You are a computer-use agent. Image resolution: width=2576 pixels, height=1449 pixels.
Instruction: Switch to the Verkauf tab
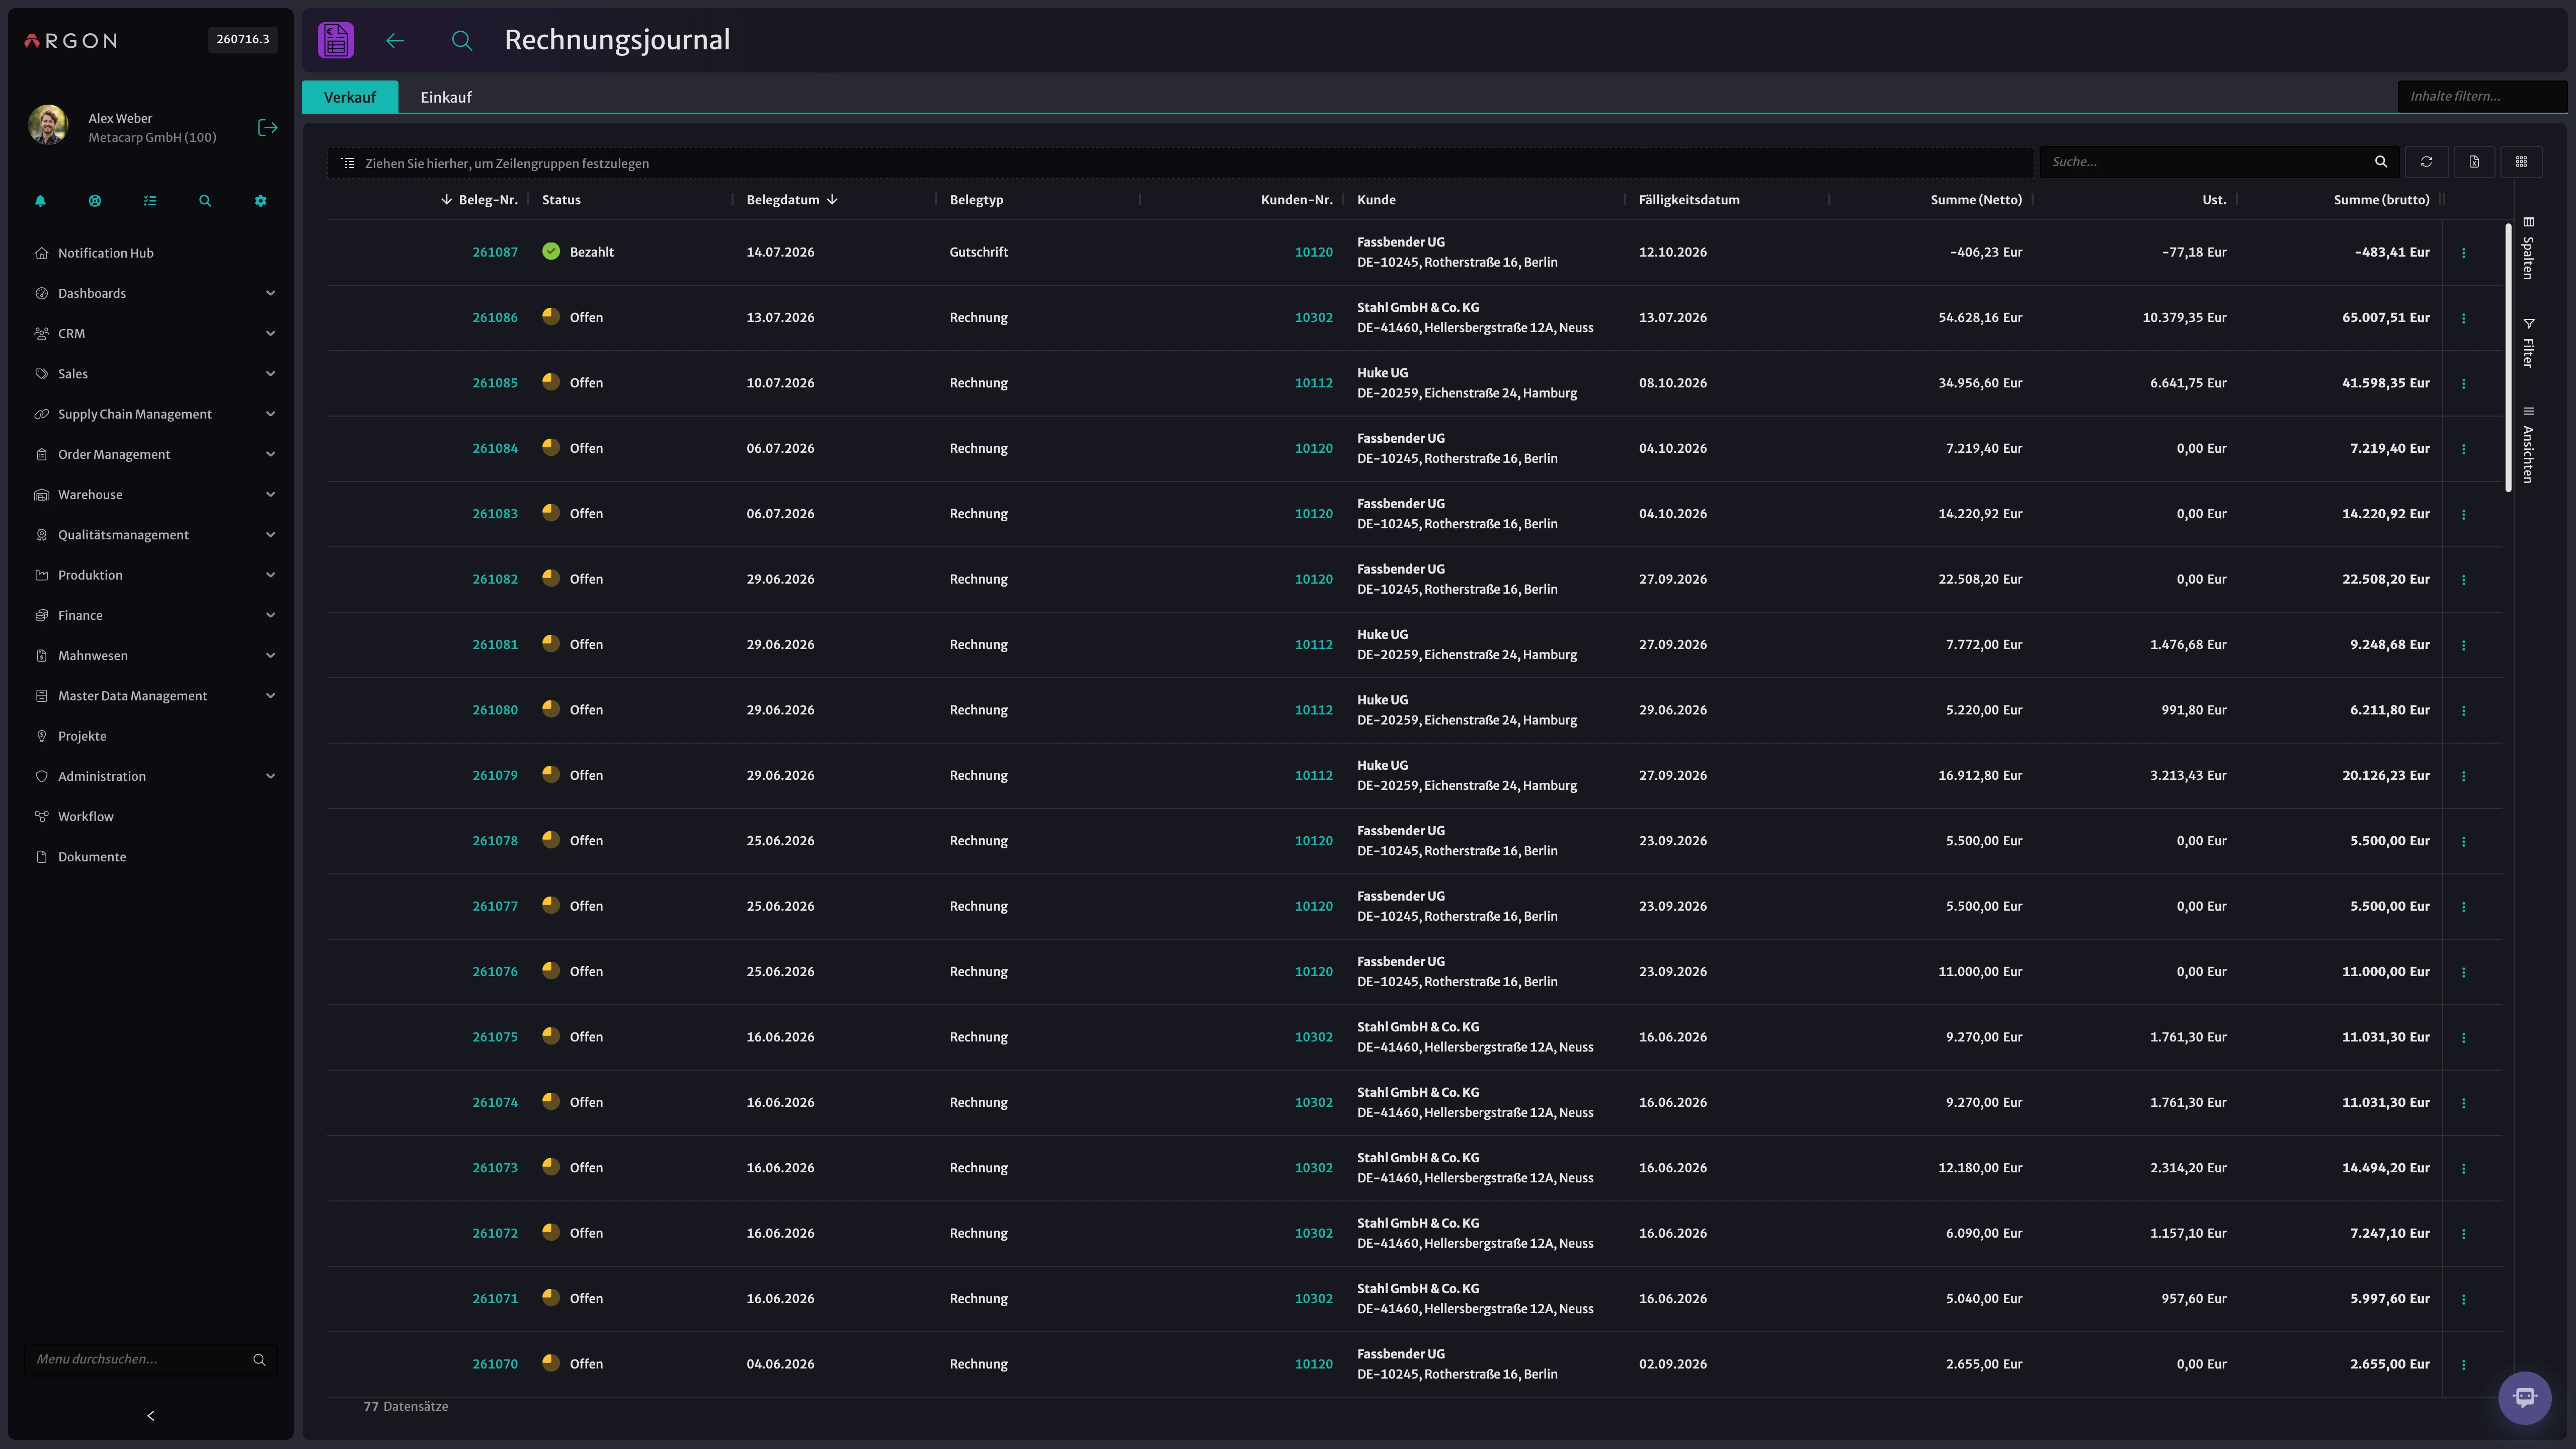click(x=350, y=97)
